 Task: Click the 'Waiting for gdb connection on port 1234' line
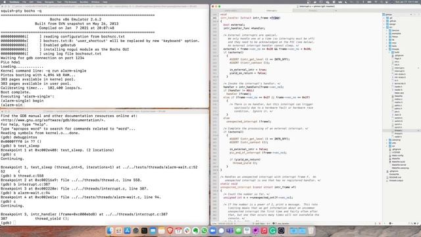click(42, 58)
